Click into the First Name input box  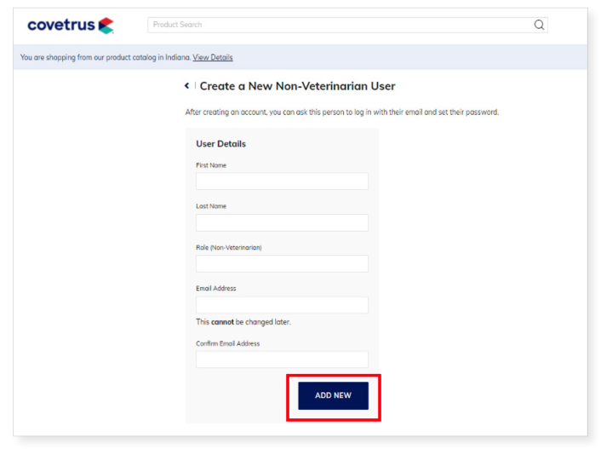282,181
